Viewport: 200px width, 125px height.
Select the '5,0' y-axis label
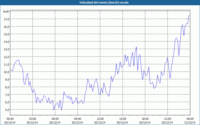click(7, 110)
